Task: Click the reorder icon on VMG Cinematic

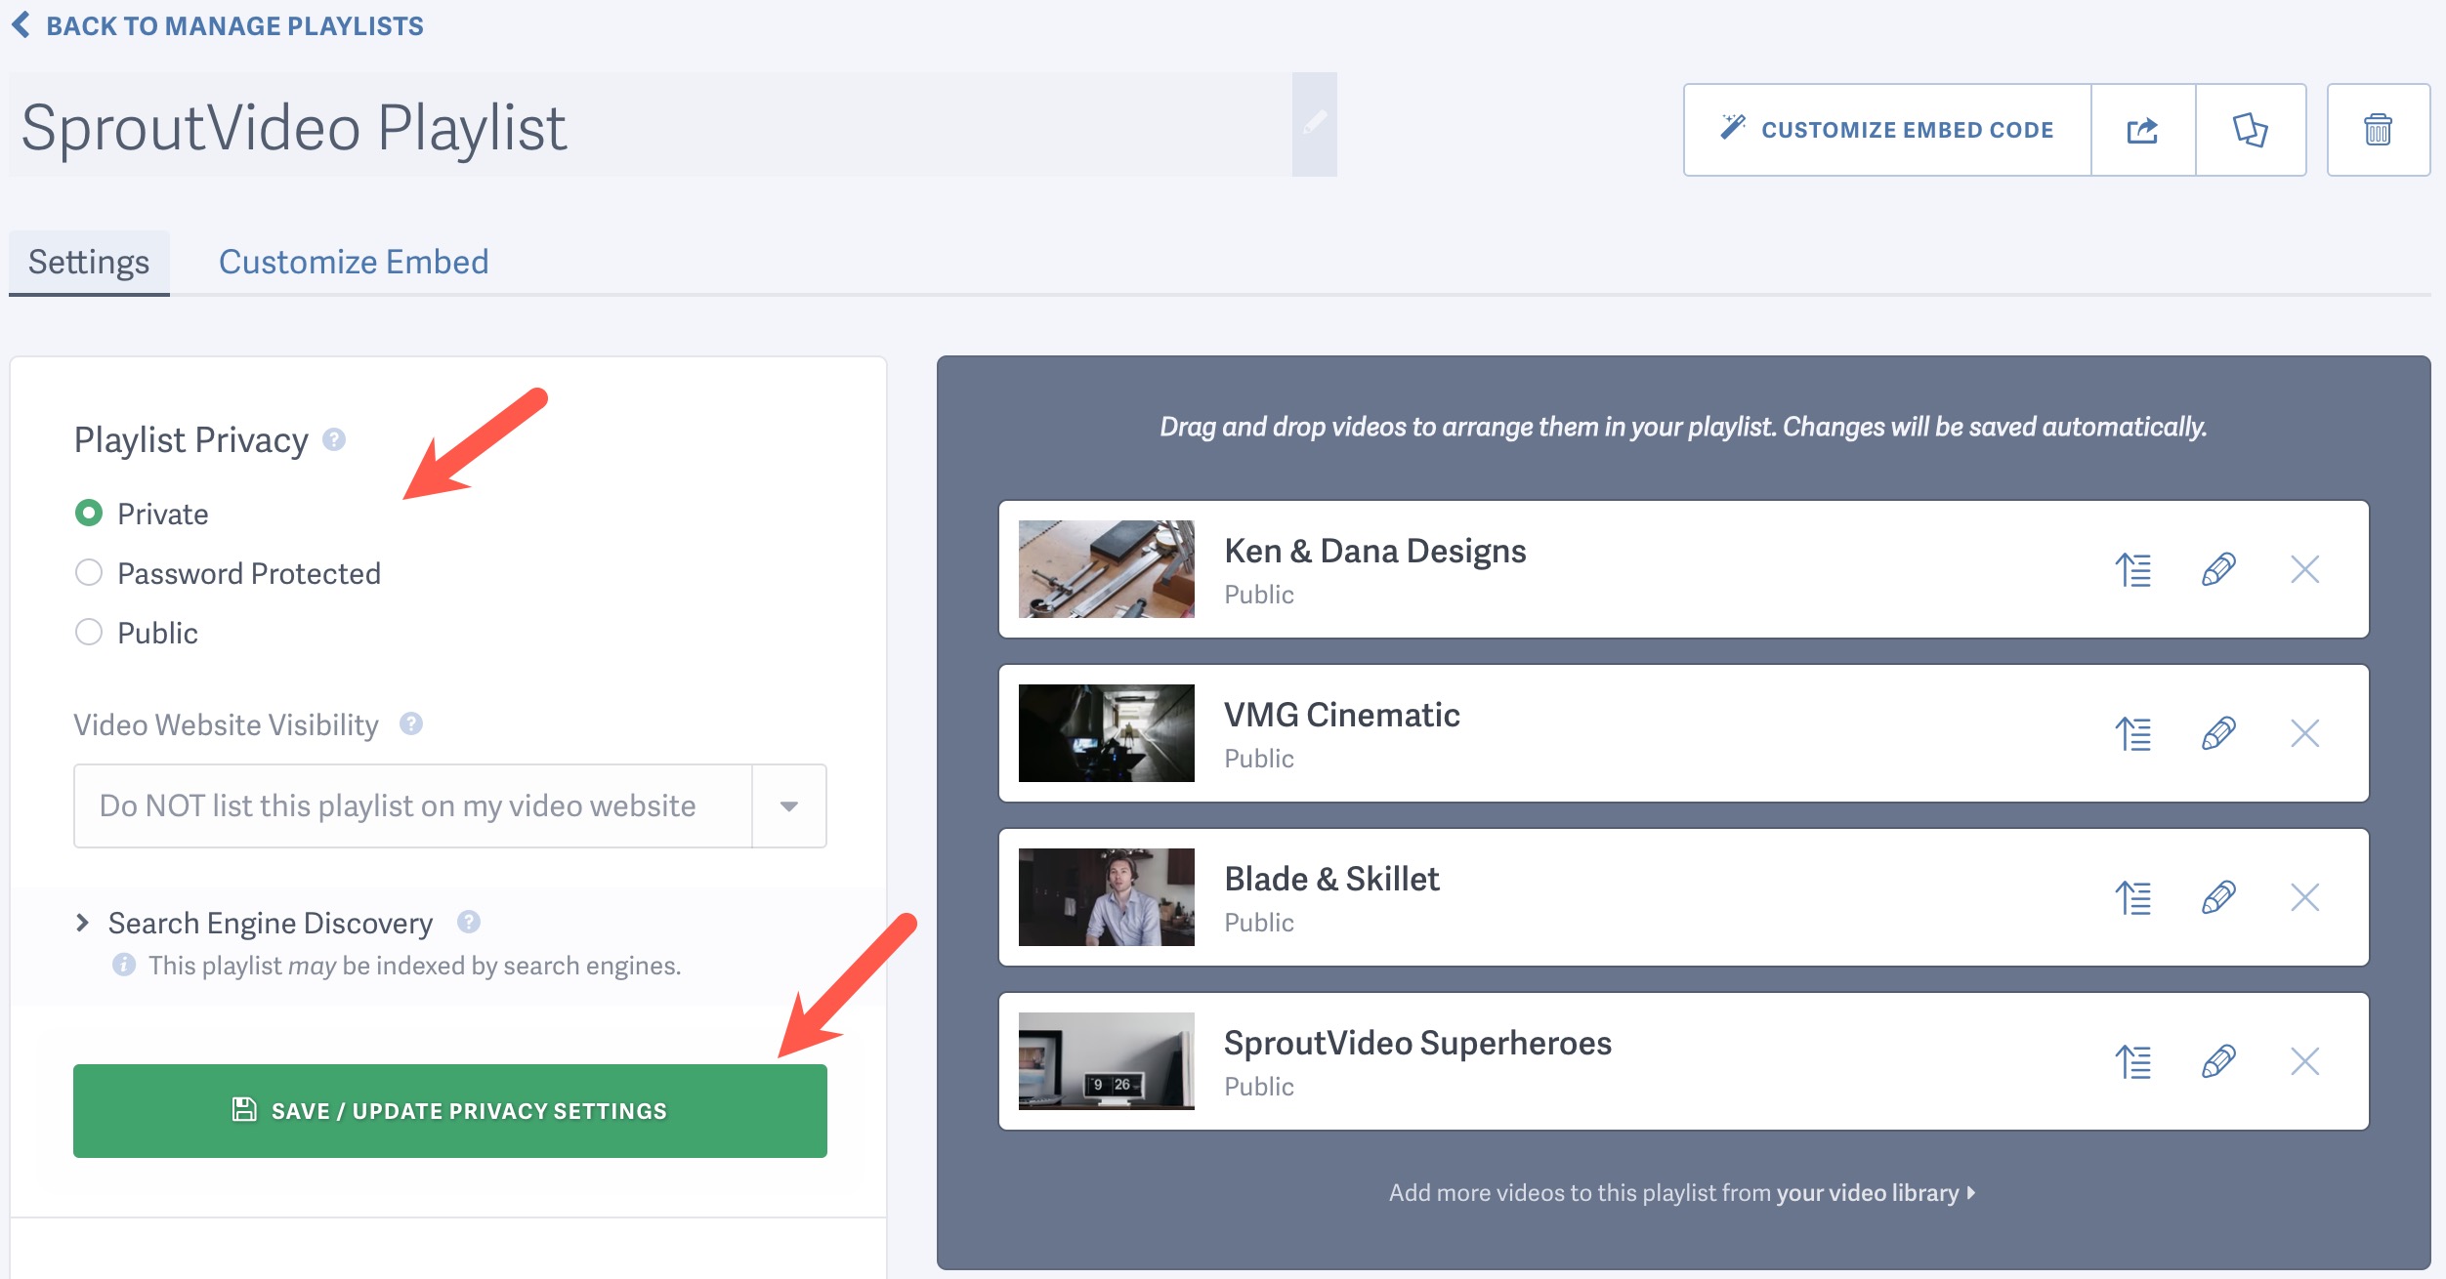Action: coord(2133,734)
